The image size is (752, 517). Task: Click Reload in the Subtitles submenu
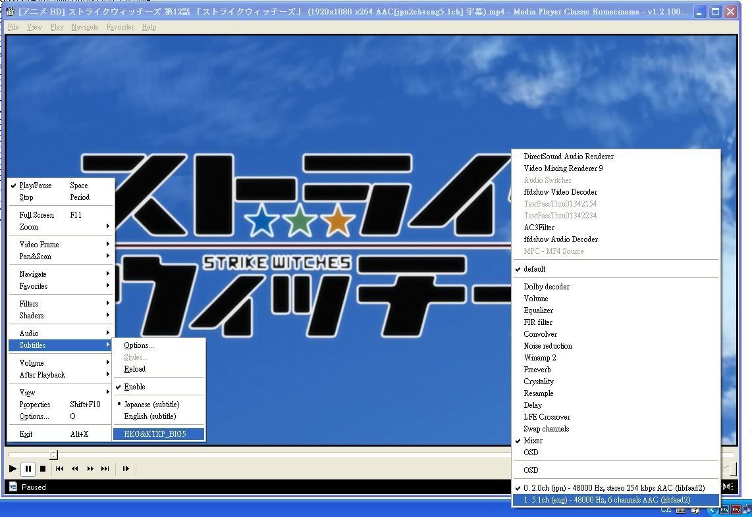tap(159, 369)
